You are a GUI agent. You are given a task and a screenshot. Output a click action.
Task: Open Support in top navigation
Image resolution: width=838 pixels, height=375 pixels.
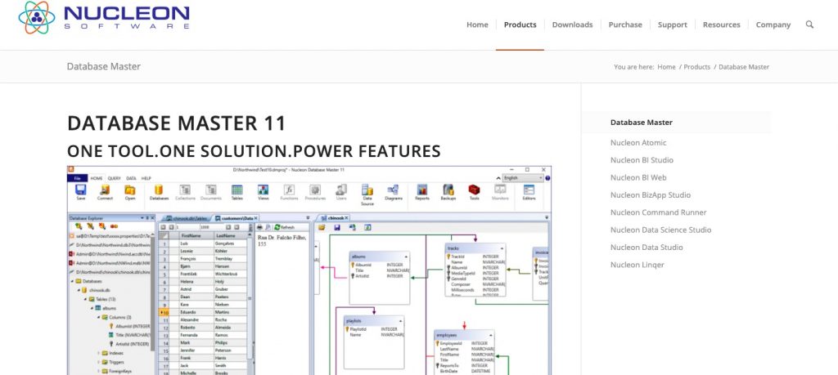coord(673,25)
